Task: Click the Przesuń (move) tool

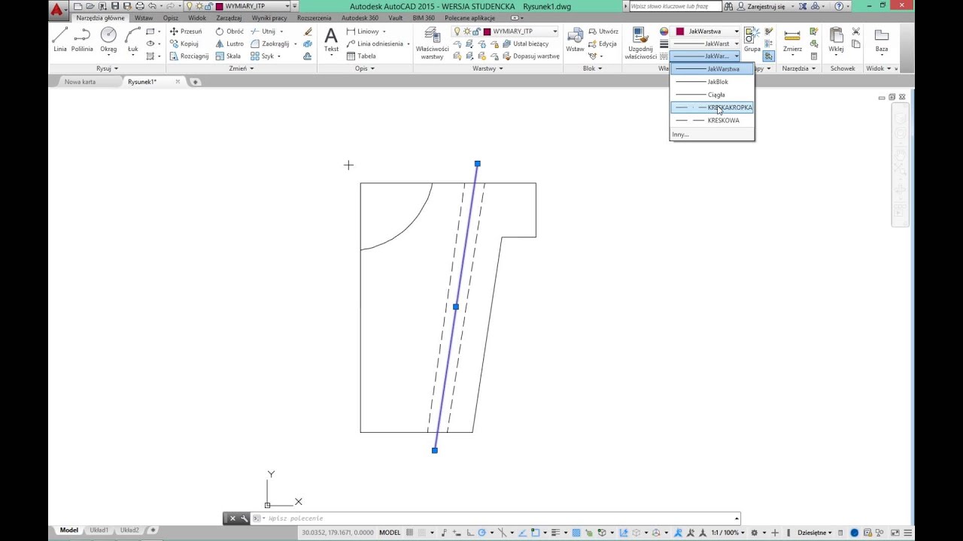Action: click(x=186, y=32)
